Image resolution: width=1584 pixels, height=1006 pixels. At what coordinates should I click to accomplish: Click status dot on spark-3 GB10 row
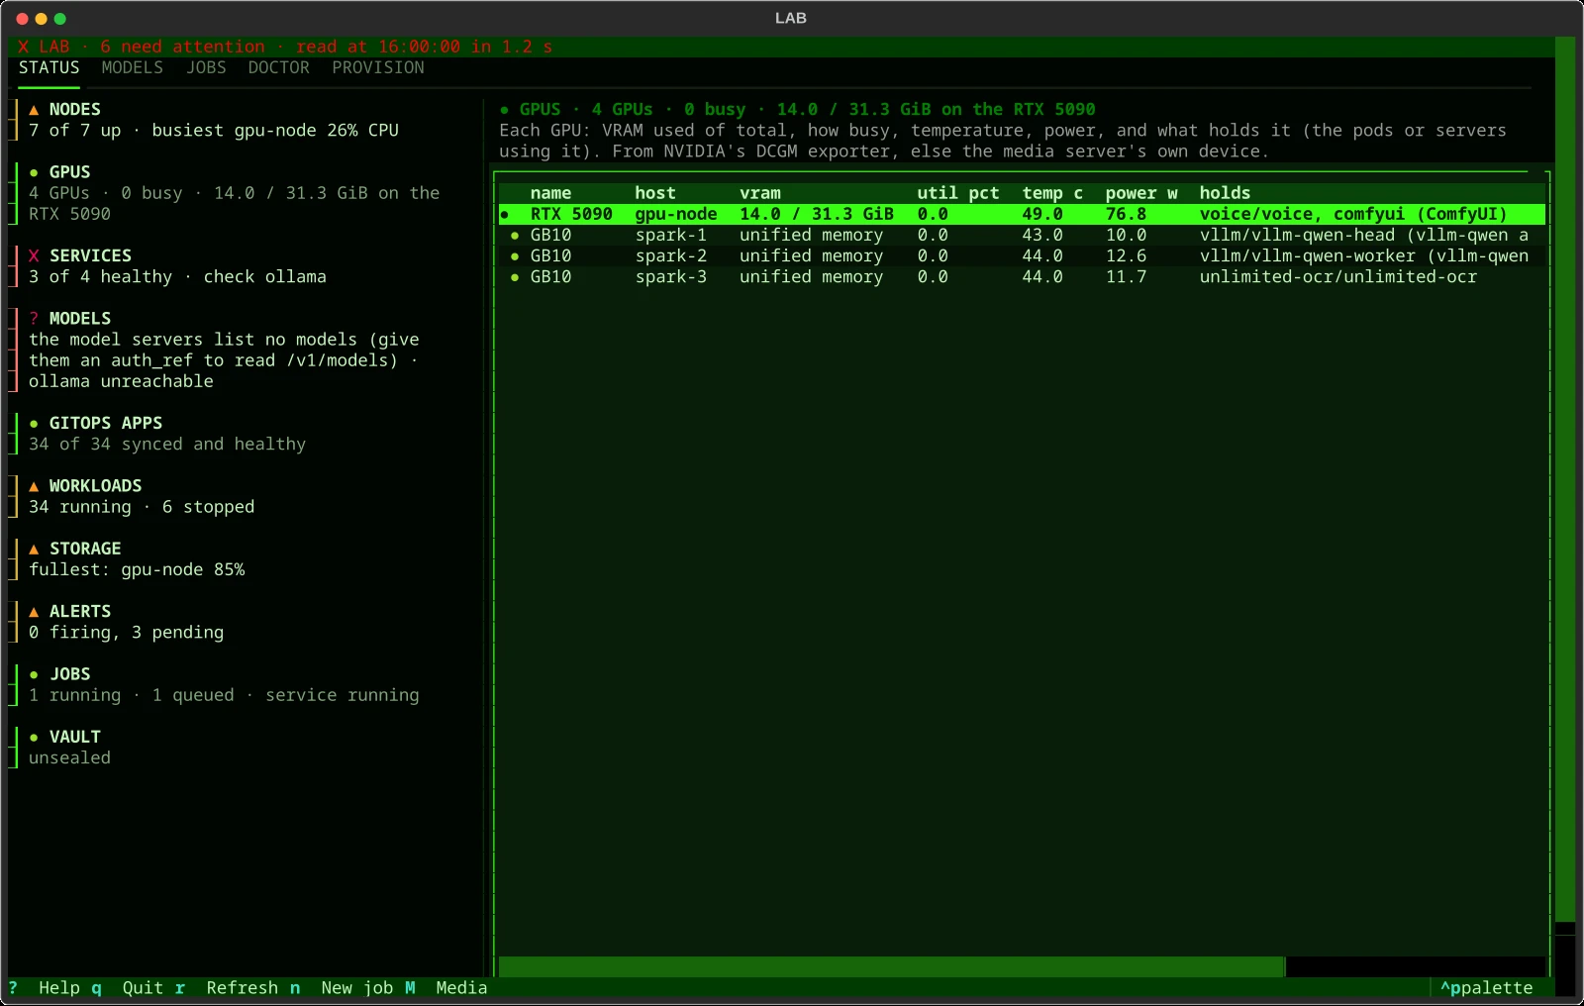click(x=514, y=277)
